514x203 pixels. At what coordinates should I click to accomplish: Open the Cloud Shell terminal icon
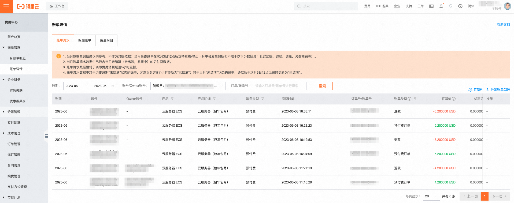coord(431,6)
